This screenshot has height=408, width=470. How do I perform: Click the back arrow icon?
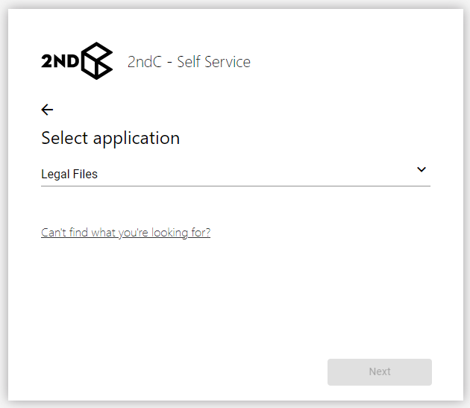tap(47, 110)
